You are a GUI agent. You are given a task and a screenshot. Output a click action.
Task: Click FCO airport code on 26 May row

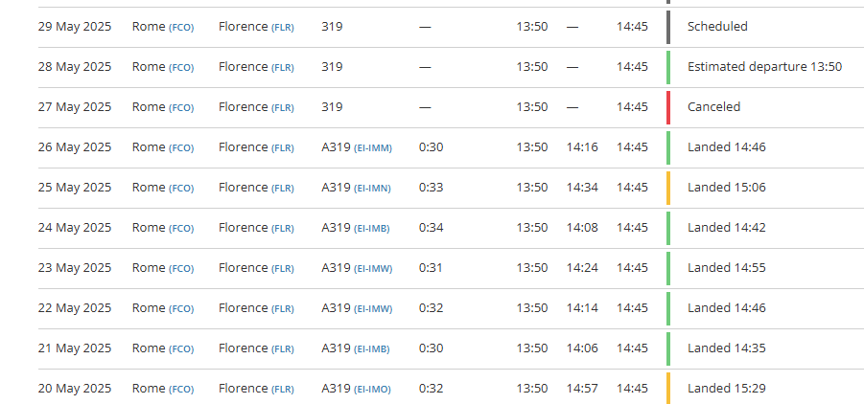pos(181,147)
